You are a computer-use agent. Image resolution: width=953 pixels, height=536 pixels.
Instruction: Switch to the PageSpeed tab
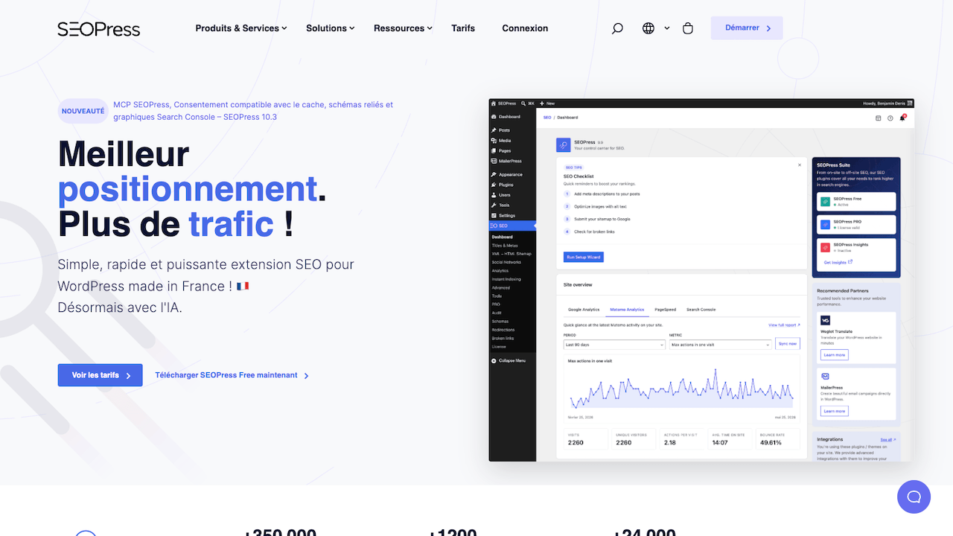tap(665, 310)
